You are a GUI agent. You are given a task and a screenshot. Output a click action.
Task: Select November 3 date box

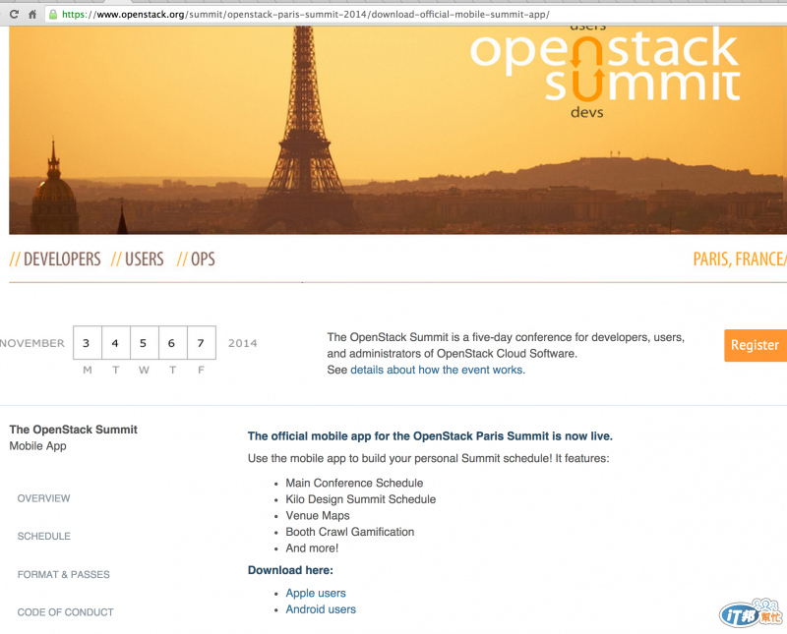pyautogui.click(x=88, y=343)
